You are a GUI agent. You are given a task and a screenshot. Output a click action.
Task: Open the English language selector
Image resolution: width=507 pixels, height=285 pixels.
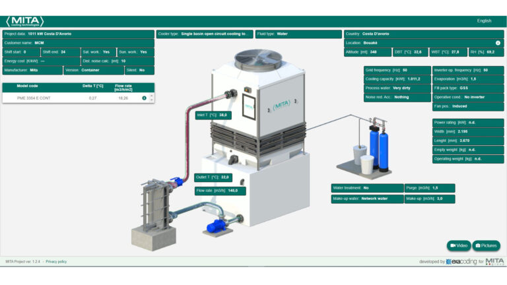(x=484, y=20)
